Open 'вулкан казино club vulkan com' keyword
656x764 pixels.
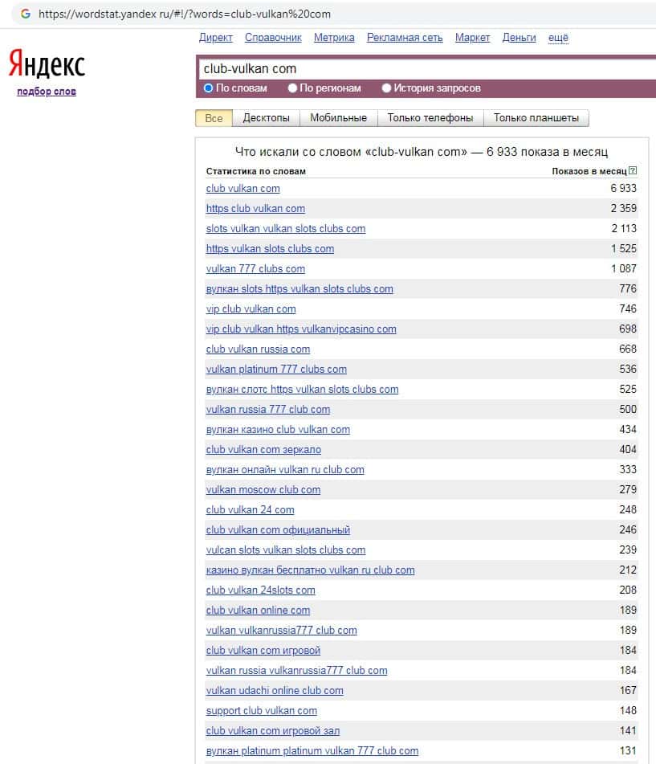coord(278,430)
